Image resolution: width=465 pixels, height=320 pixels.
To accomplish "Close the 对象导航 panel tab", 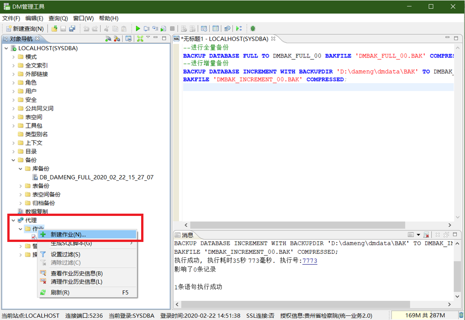I will pos(37,38).
